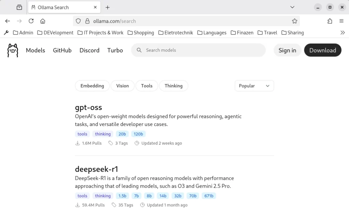Go to Models in the navigation

point(35,50)
